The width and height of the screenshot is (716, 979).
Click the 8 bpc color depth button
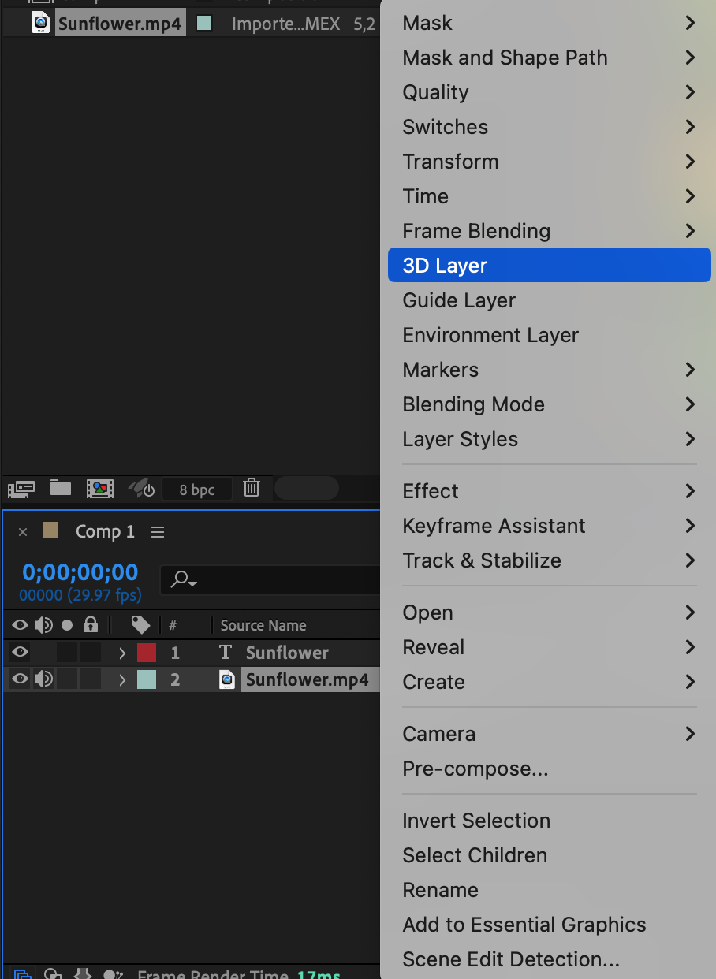197,489
